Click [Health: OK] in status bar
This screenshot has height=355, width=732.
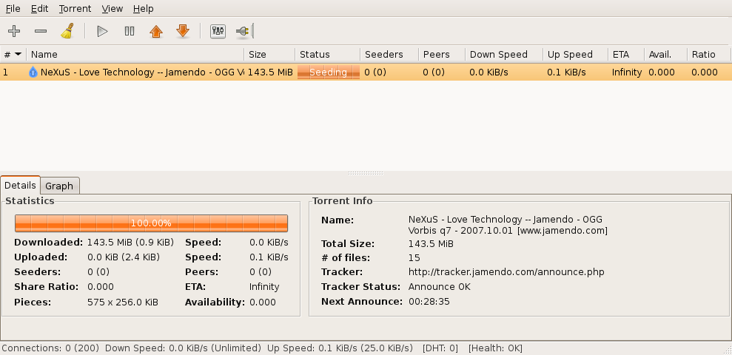point(495,348)
